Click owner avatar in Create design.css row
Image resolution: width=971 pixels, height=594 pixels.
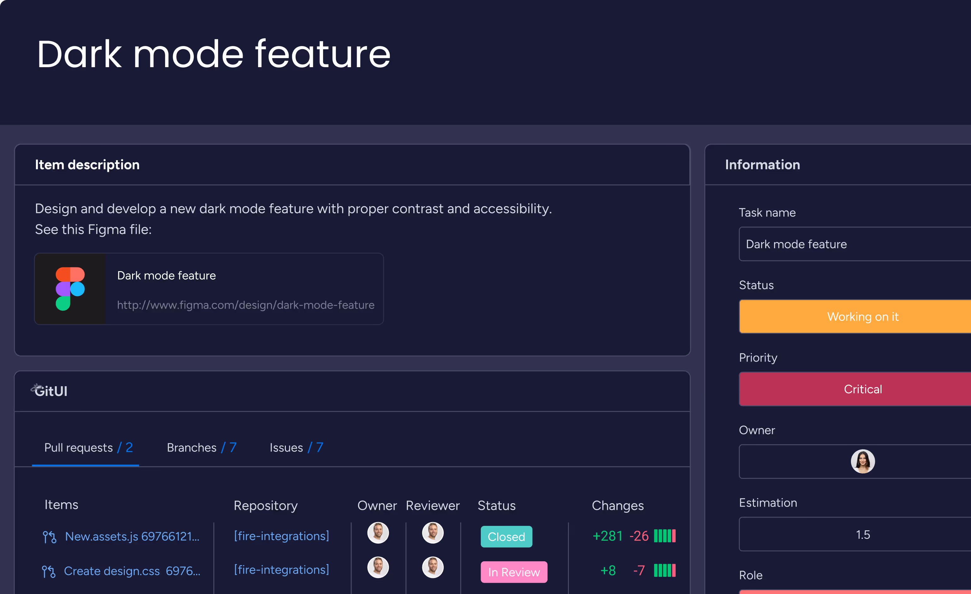(x=378, y=567)
